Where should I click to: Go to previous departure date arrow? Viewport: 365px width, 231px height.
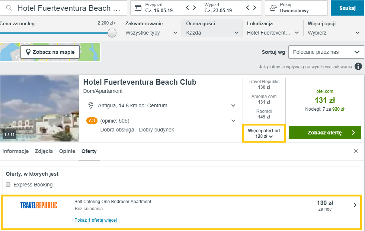(248, 8)
